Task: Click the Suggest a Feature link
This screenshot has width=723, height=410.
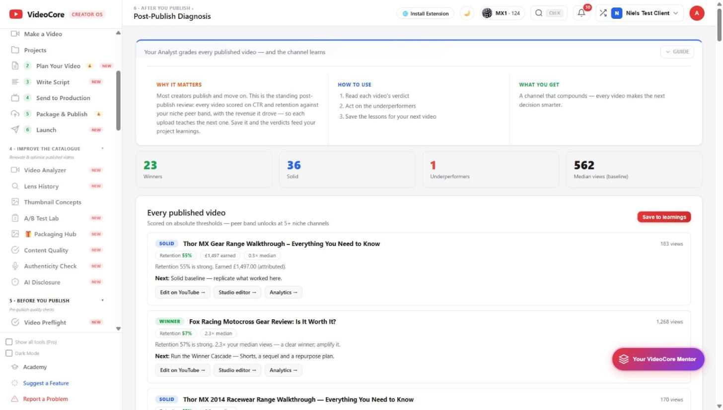Action: 46,383
